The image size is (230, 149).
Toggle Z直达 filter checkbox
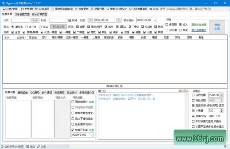pos(117,27)
